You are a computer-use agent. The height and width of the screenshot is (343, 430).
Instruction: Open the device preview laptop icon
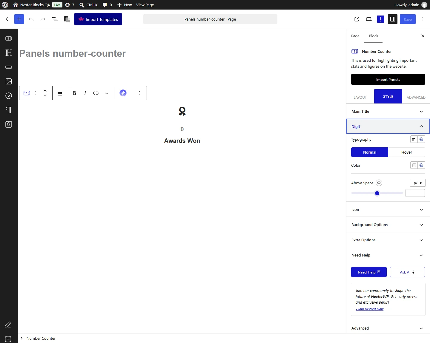(369, 19)
